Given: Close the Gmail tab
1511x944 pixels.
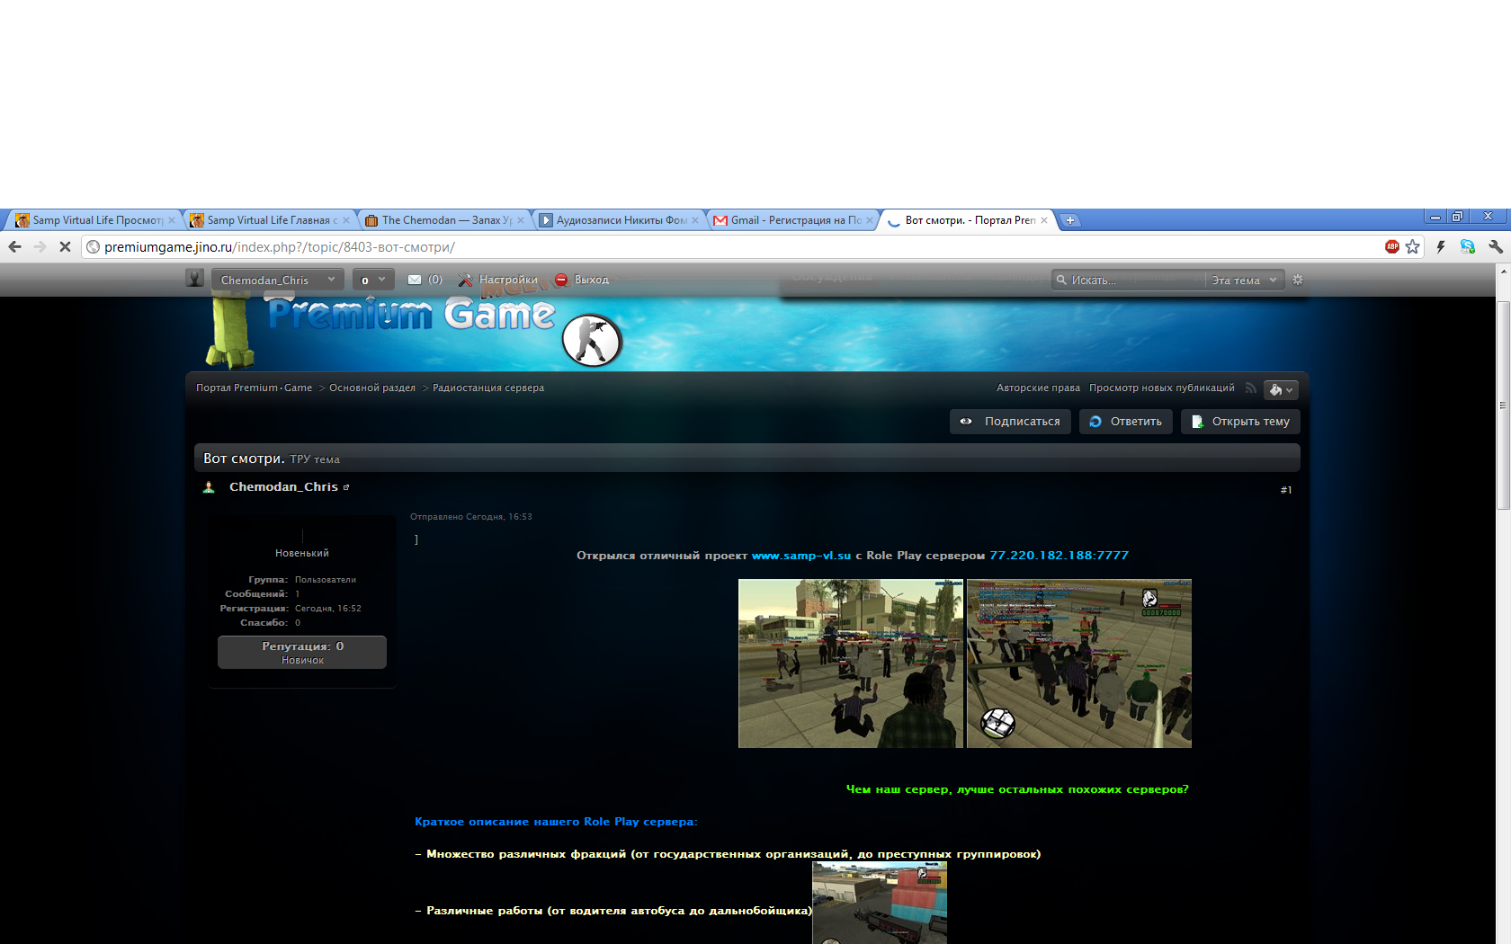Looking at the screenshot, I should pos(870,220).
